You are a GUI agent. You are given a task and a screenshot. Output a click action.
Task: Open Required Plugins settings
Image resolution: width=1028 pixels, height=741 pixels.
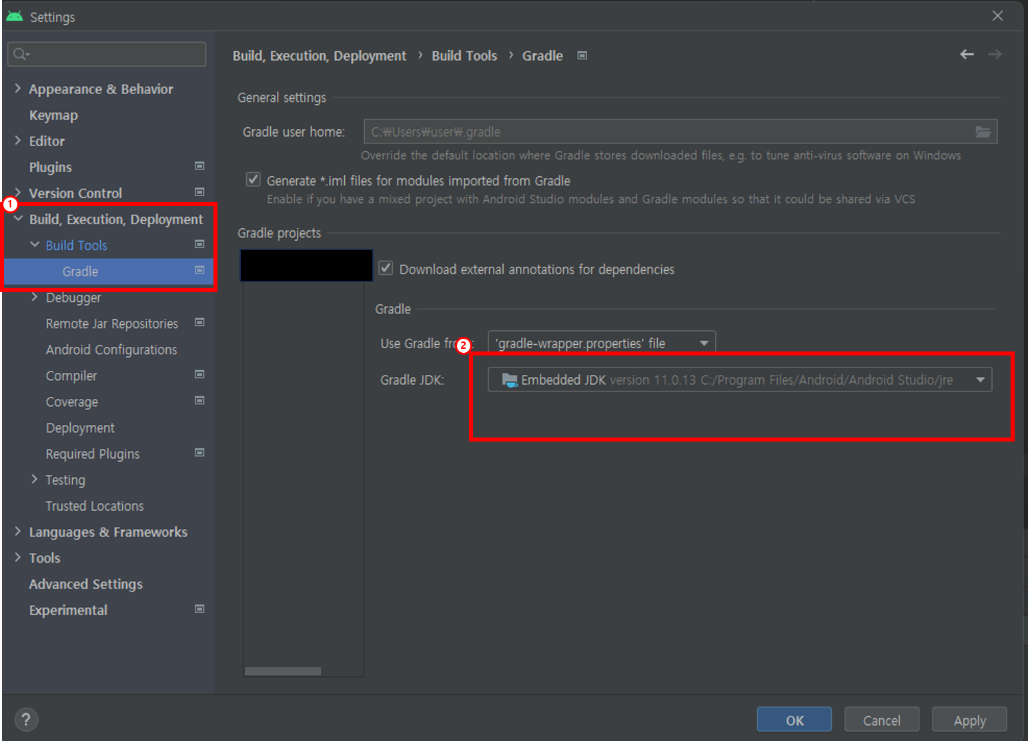click(x=93, y=454)
